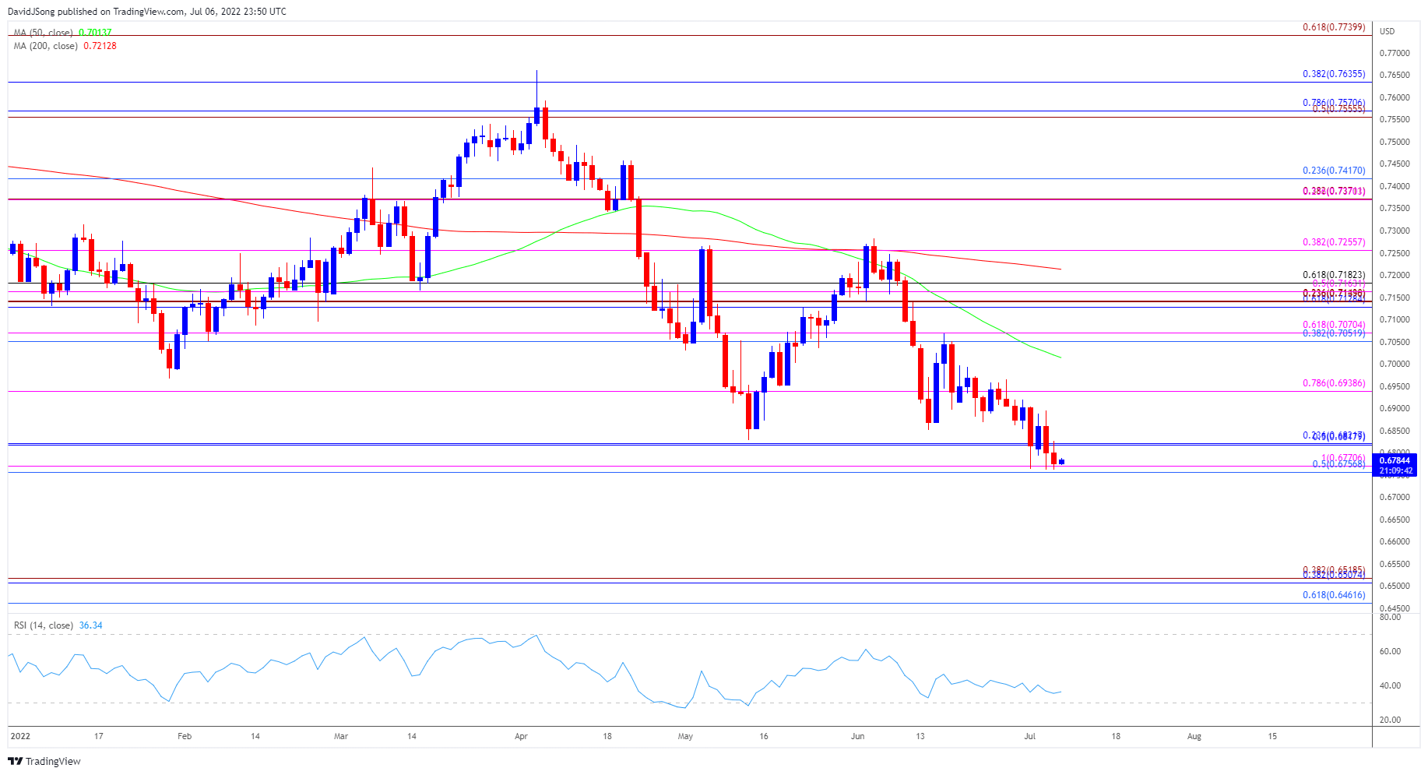This screenshot has width=1428, height=775.
Task: Click the 0.73000 price axis tick
Action: (x=1394, y=231)
